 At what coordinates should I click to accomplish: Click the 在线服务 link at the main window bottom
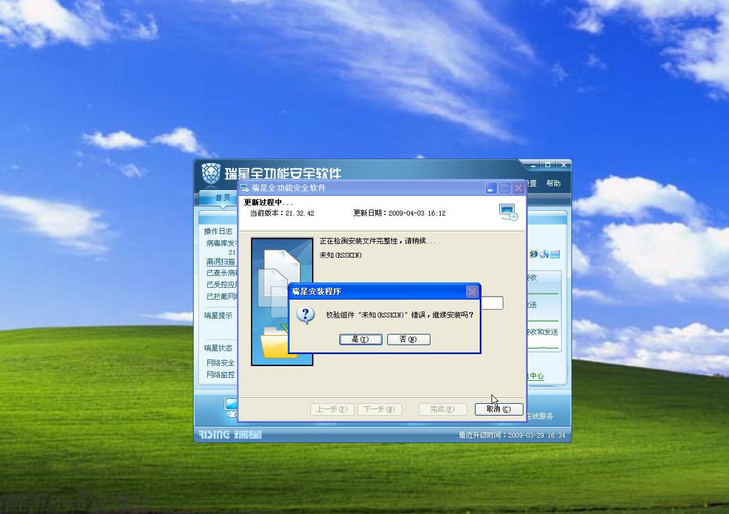pos(539,416)
